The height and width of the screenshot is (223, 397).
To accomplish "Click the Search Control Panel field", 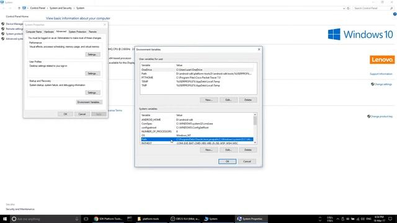I will coord(371,8).
